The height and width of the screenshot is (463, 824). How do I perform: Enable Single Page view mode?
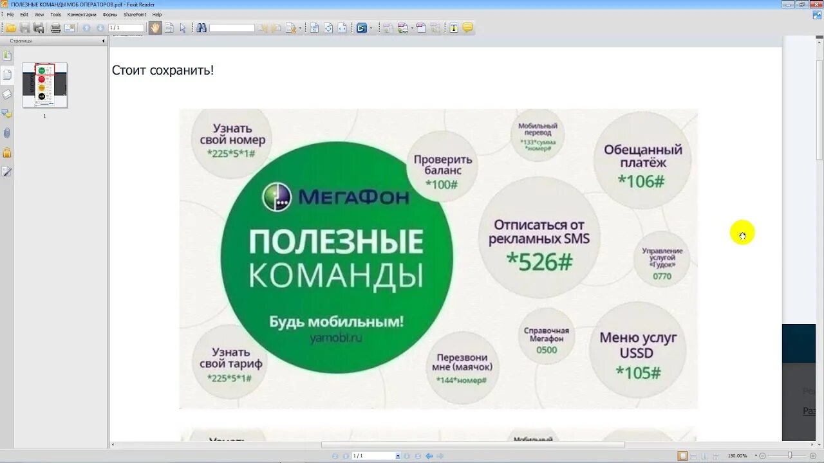[x=682, y=456]
